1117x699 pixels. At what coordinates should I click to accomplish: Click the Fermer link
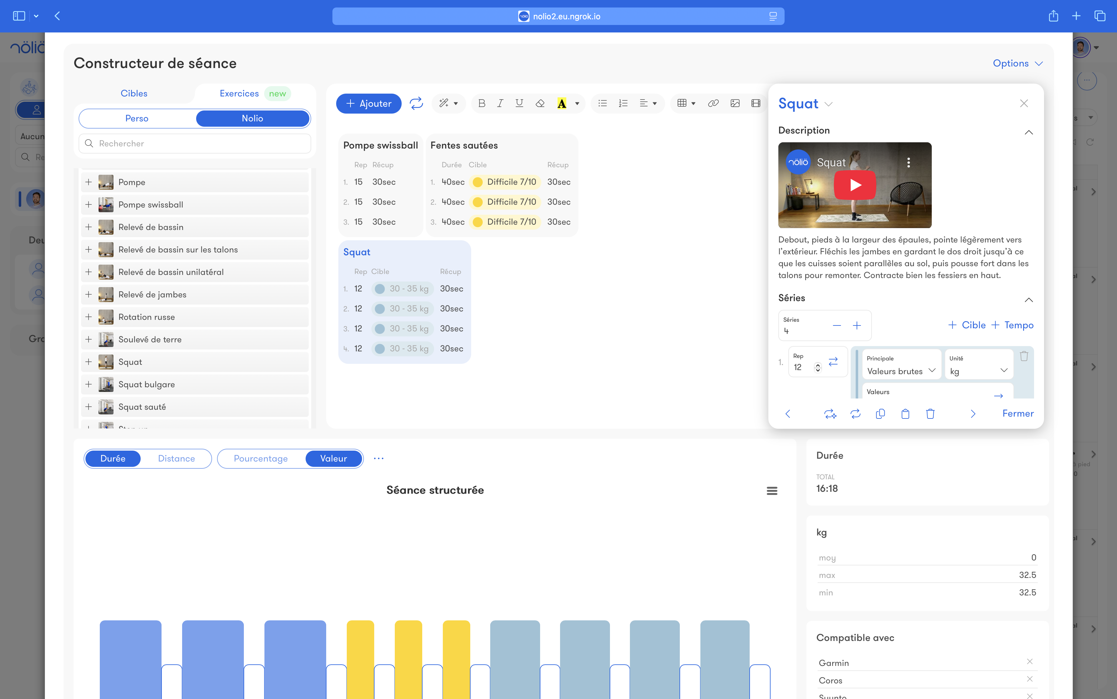(1018, 413)
